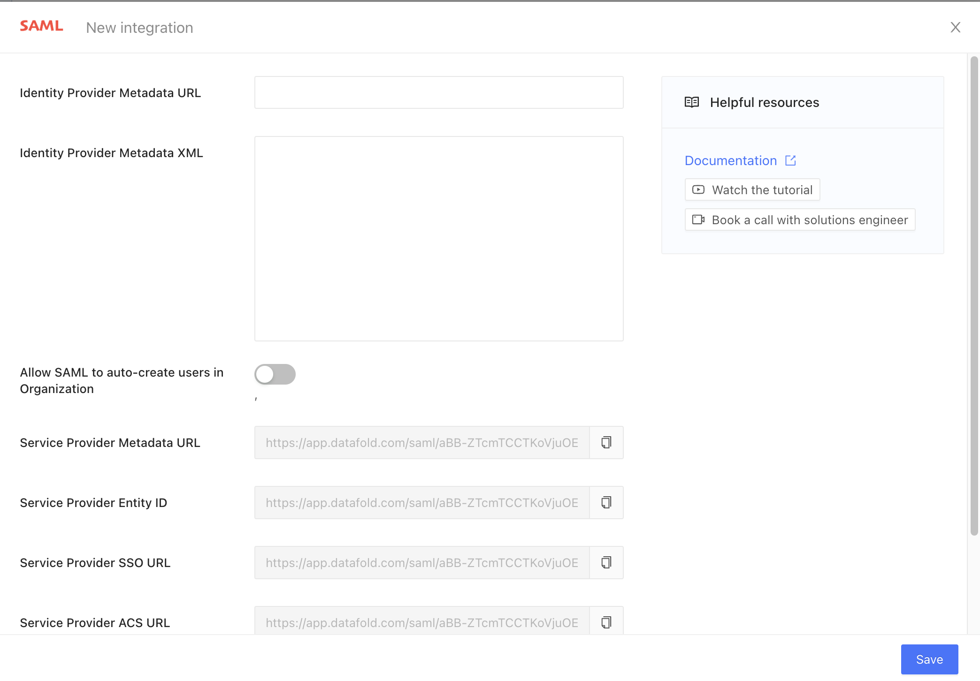Book a call with solutions engineer
The height and width of the screenshot is (681, 980).
[x=800, y=219]
